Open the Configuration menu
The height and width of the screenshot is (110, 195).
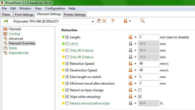click(55, 8)
